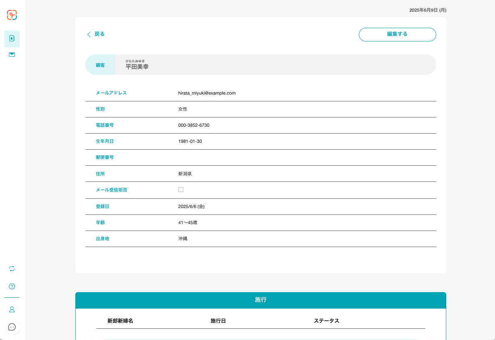Click the birthplace value 沖縄
Image resolution: width=495 pixels, height=340 pixels.
pos(183,239)
